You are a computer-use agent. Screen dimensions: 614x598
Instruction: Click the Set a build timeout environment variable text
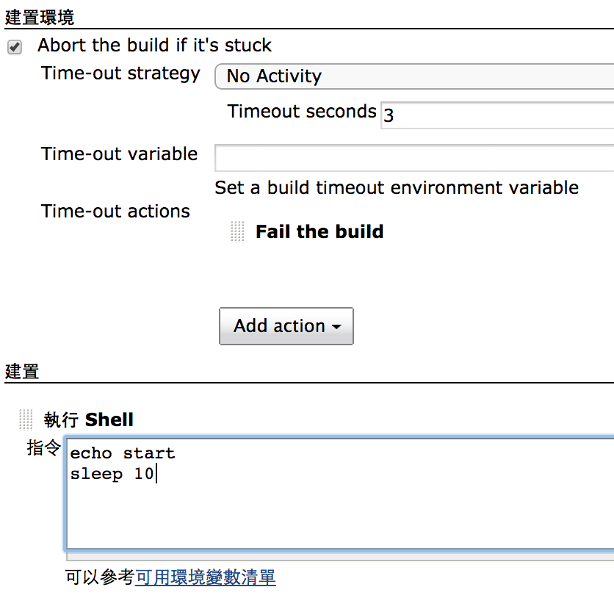pos(397,188)
